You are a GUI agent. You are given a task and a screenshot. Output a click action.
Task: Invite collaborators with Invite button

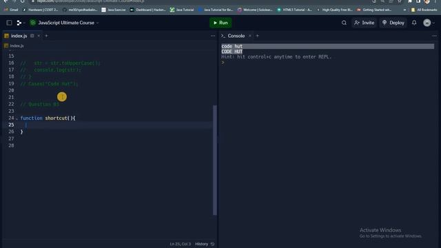[365, 23]
